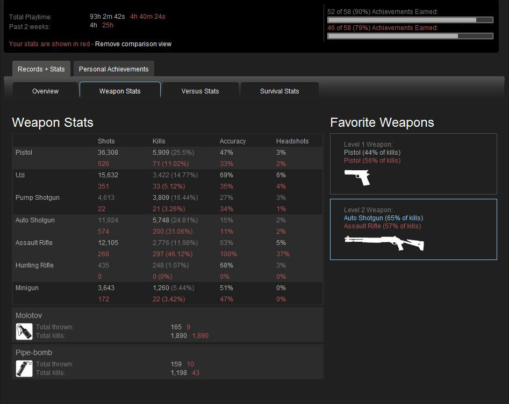Click the Assault Rifle row label

(x=34, y=242)
